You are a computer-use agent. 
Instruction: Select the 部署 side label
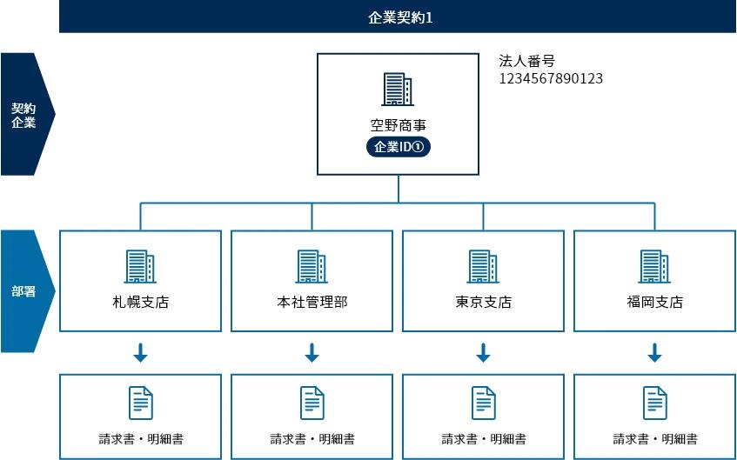point(24,291)
